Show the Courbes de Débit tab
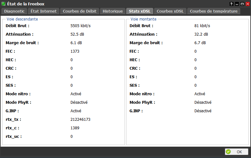Image resolution: width=251 pixels, height=158 pixels. click(80, 11)
